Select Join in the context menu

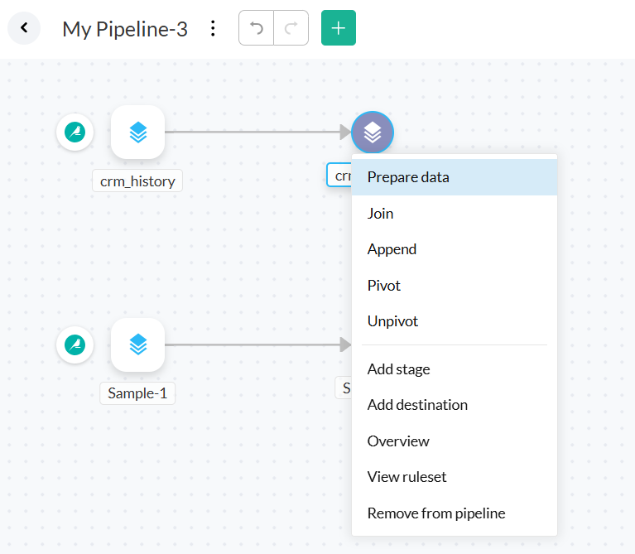coord(381,214)
